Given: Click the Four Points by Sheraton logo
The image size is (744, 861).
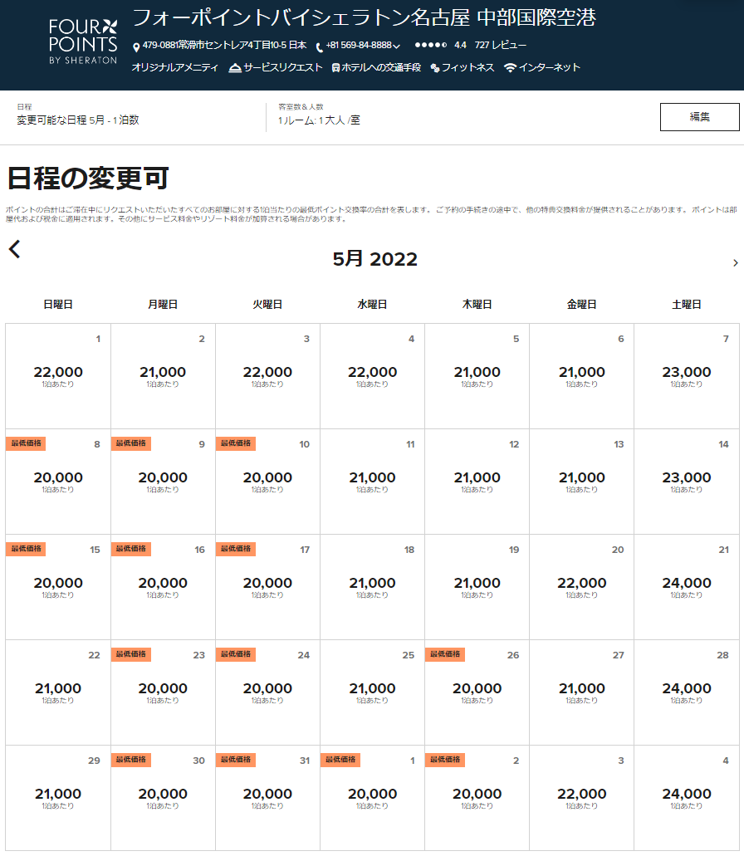Looking at the screenshot, I should tap(83, 42).
